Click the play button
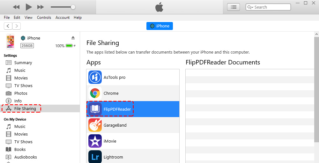The width and height of the screenshot is (319, 163). pyautogui.click(x=29, y=7)
